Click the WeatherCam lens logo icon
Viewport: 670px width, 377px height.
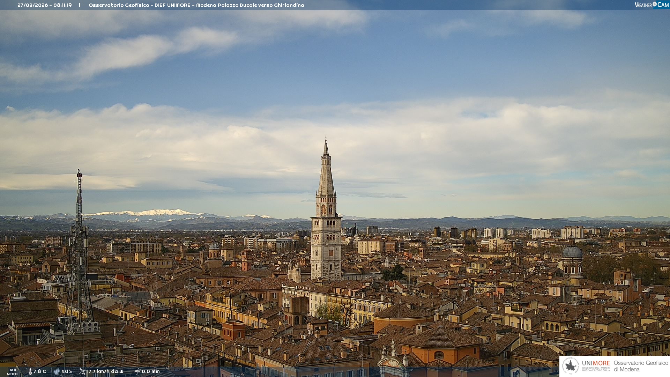coord(655,4)
